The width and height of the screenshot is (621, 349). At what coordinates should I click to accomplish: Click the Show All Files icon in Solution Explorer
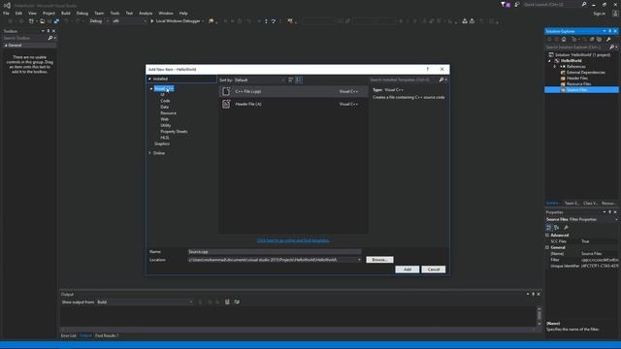[600, 39]
